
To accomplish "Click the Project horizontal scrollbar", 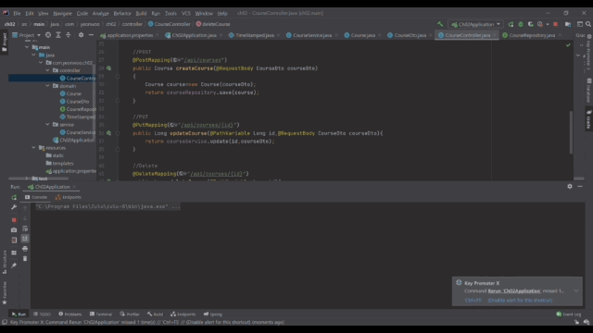I will [x=39, y=179].
